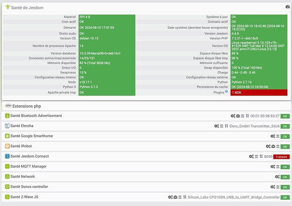Viewport: 292px width, 206px height.
Task: Click the gears icon on Santé Eleroha row
Action: point(217,126)
